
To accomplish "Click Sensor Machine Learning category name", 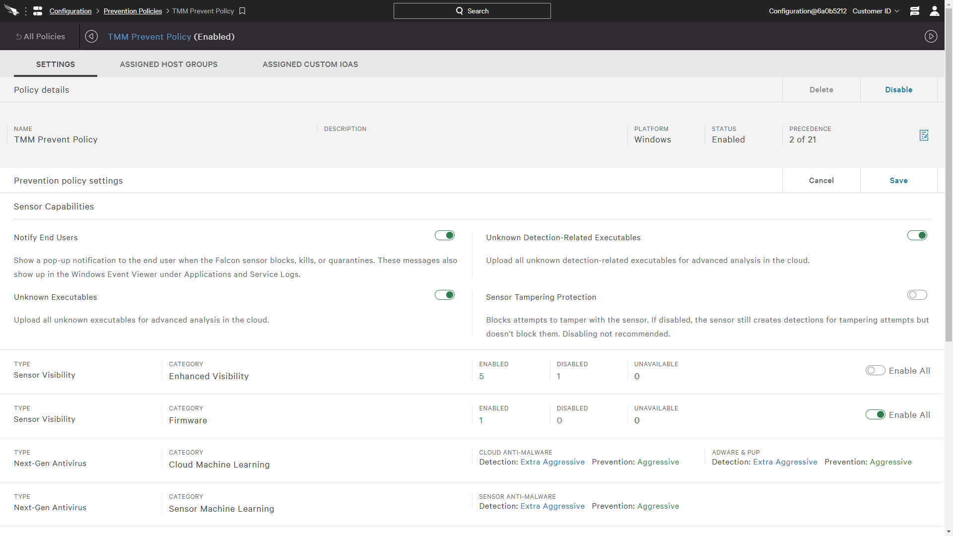I will 221,509.
